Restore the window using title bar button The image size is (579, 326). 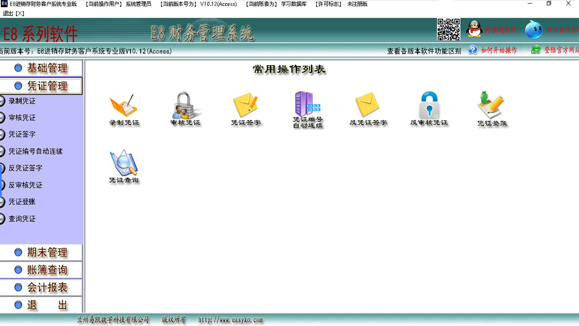pyautogui.click(x=549, y=4)
